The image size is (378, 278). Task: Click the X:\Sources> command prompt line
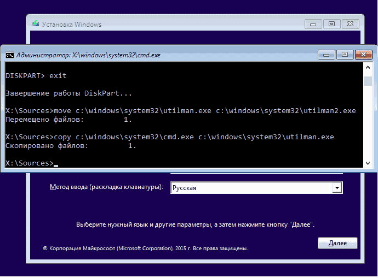point(32,163)
